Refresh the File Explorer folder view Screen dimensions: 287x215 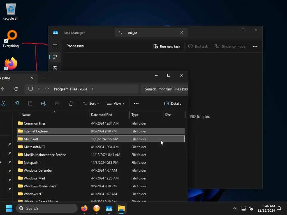coord(16,89)
